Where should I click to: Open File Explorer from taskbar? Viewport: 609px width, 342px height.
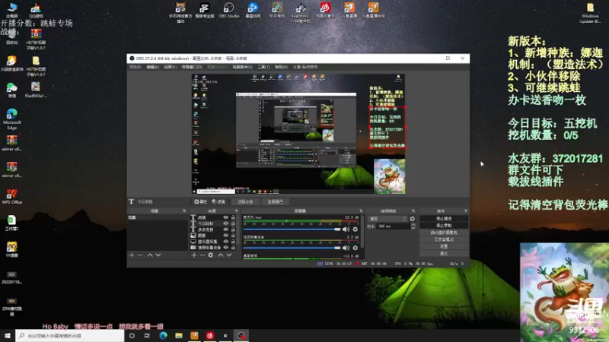point(179,335)
